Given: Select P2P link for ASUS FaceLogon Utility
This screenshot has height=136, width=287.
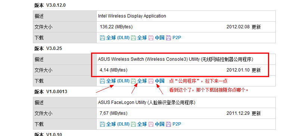Looking at the screenshot, I should tap(177, 124).
